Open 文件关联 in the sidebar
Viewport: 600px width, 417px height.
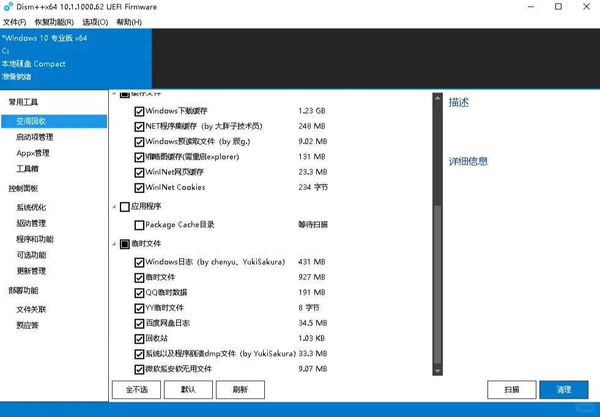[x=31, y=309]
